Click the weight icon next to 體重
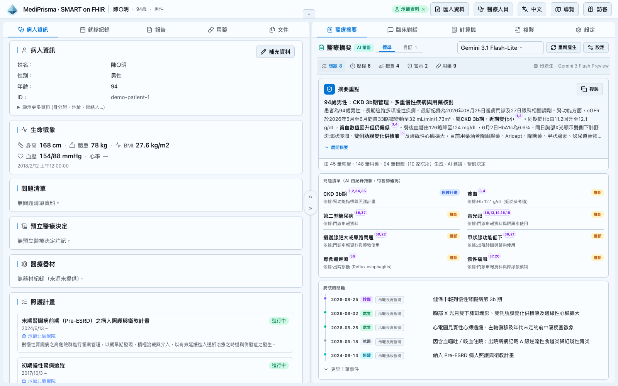The height and width of the screenshot is (386, 618). (72, 145)
